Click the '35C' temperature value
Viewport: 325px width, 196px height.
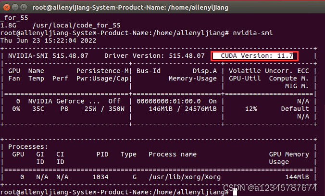(38, 109)
